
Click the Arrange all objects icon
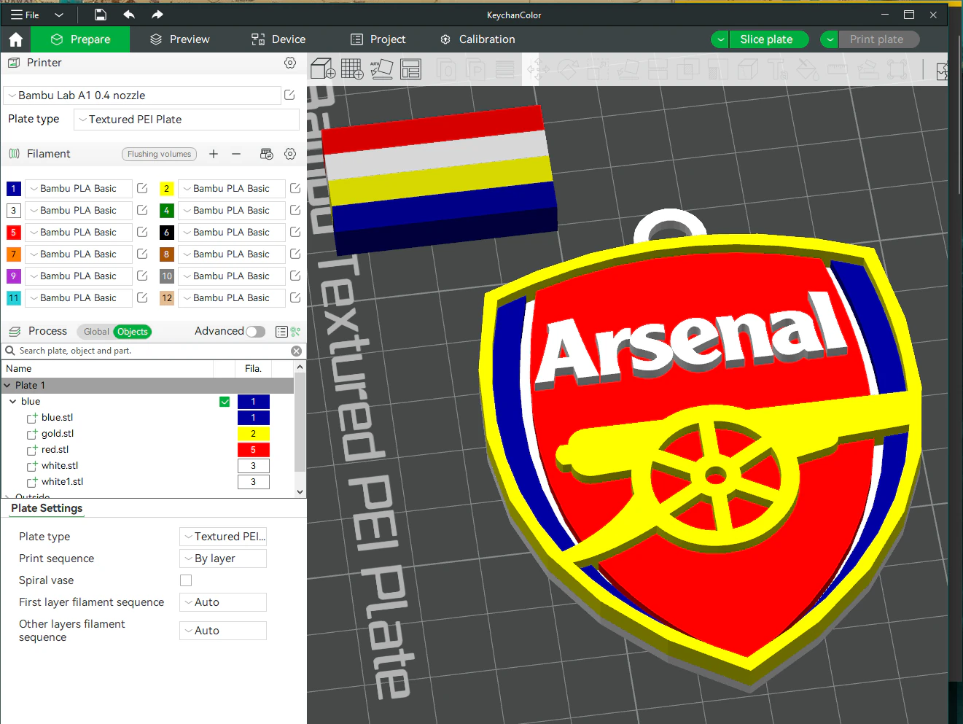click(411, 69)
